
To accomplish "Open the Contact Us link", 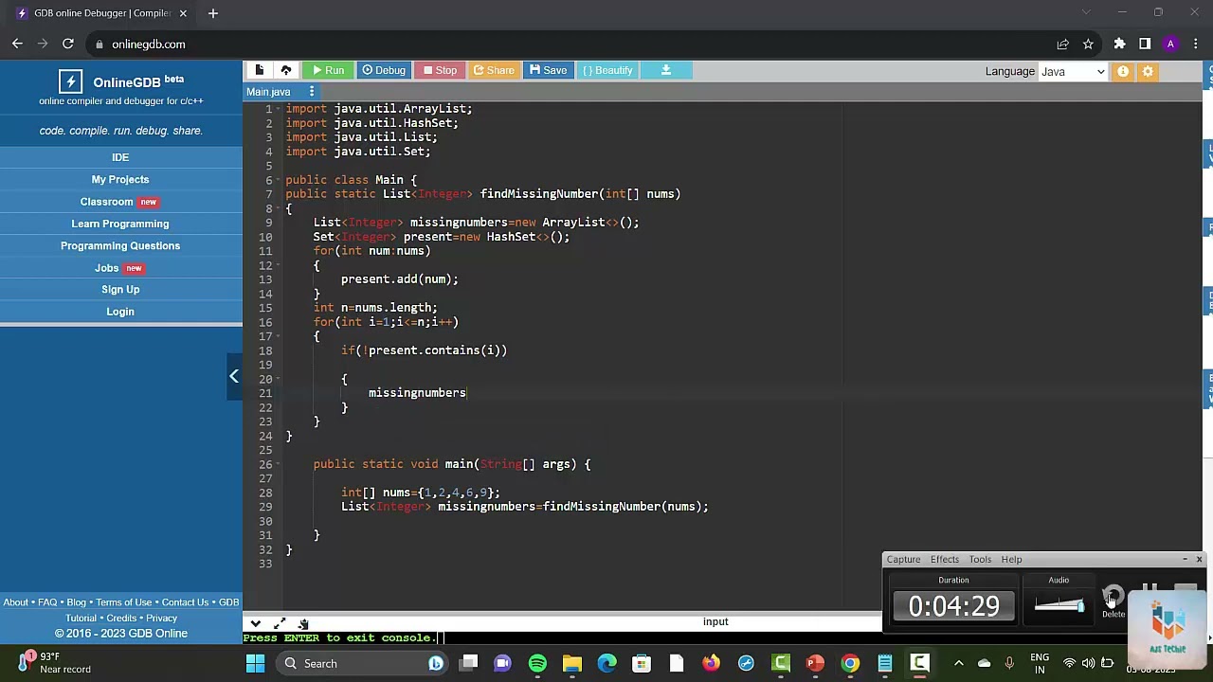I will click(x=185, y=602).
